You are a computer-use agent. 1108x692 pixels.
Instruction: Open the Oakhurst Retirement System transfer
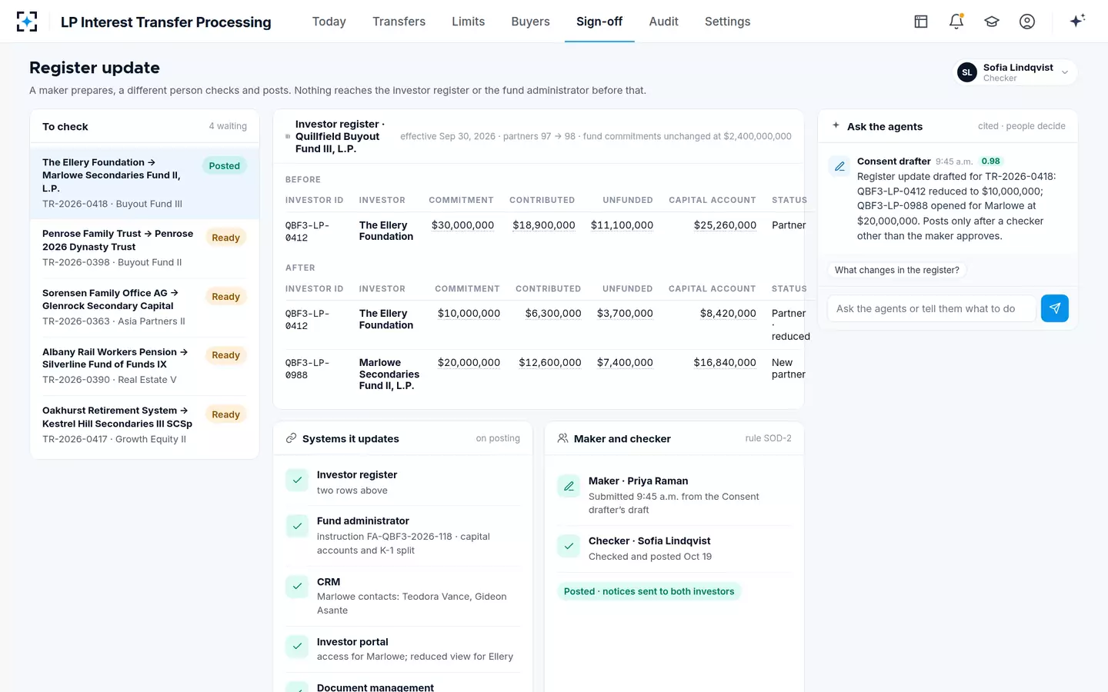click(145, 424)
